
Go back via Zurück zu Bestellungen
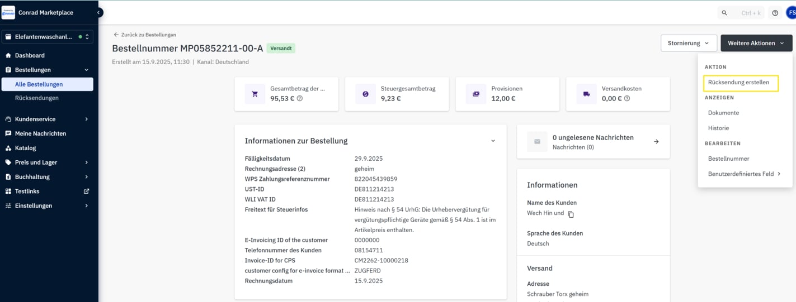coord(145,35)
